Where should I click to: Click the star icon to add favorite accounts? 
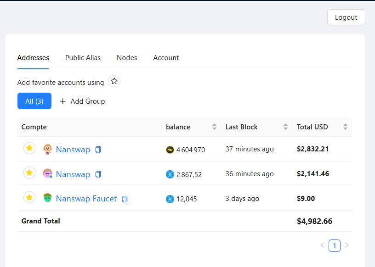click(114, 81)
